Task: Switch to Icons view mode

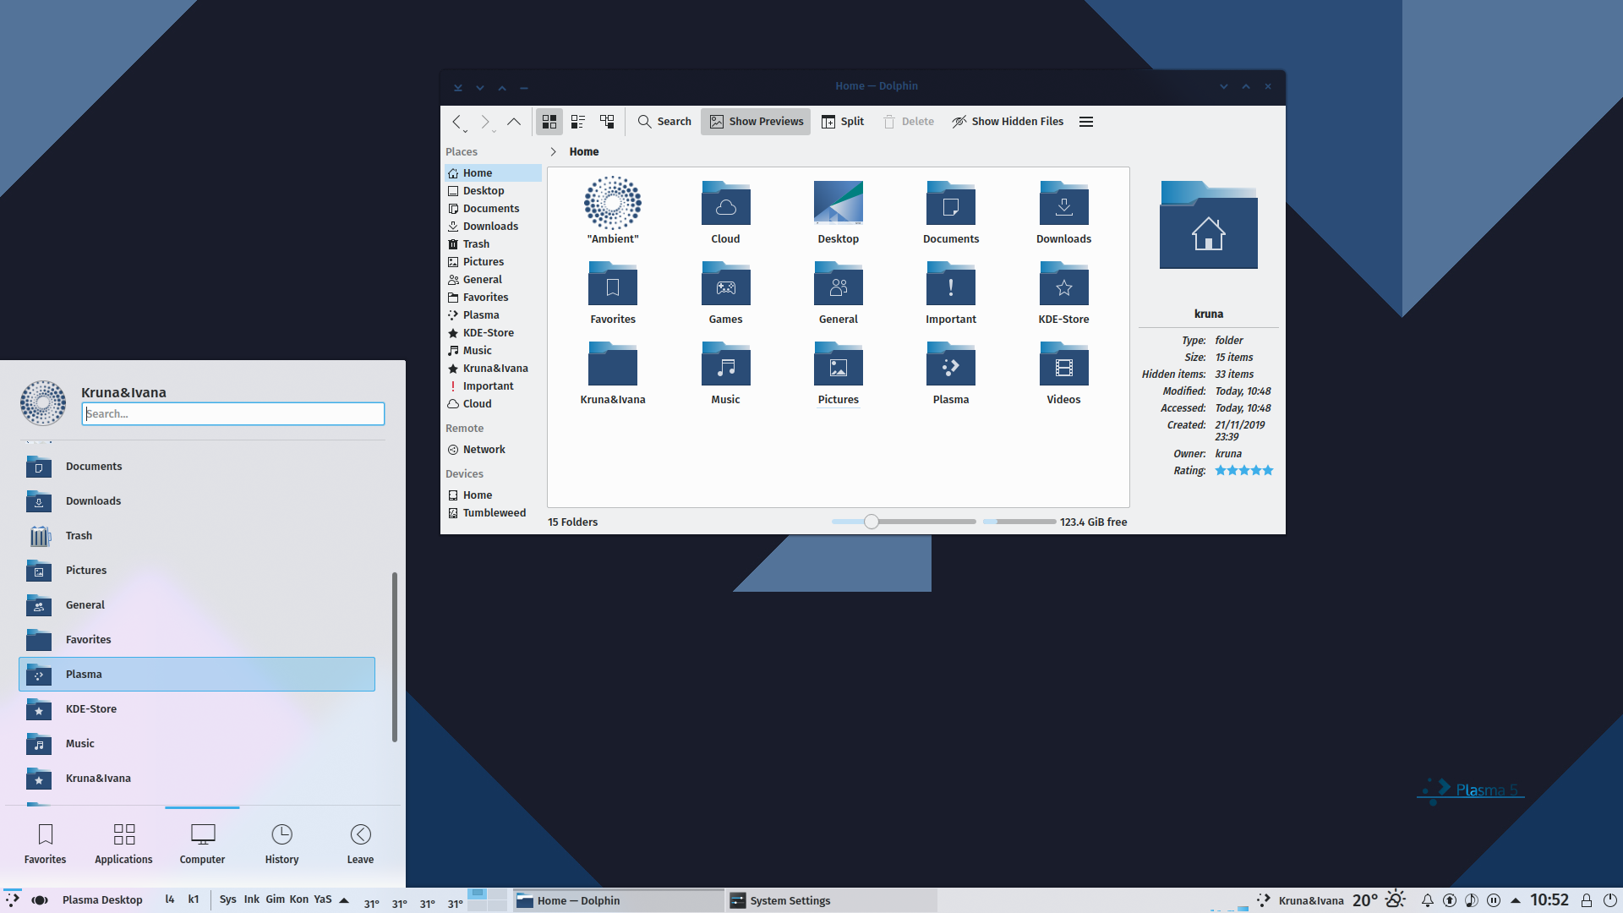Action: pos(549,122)
